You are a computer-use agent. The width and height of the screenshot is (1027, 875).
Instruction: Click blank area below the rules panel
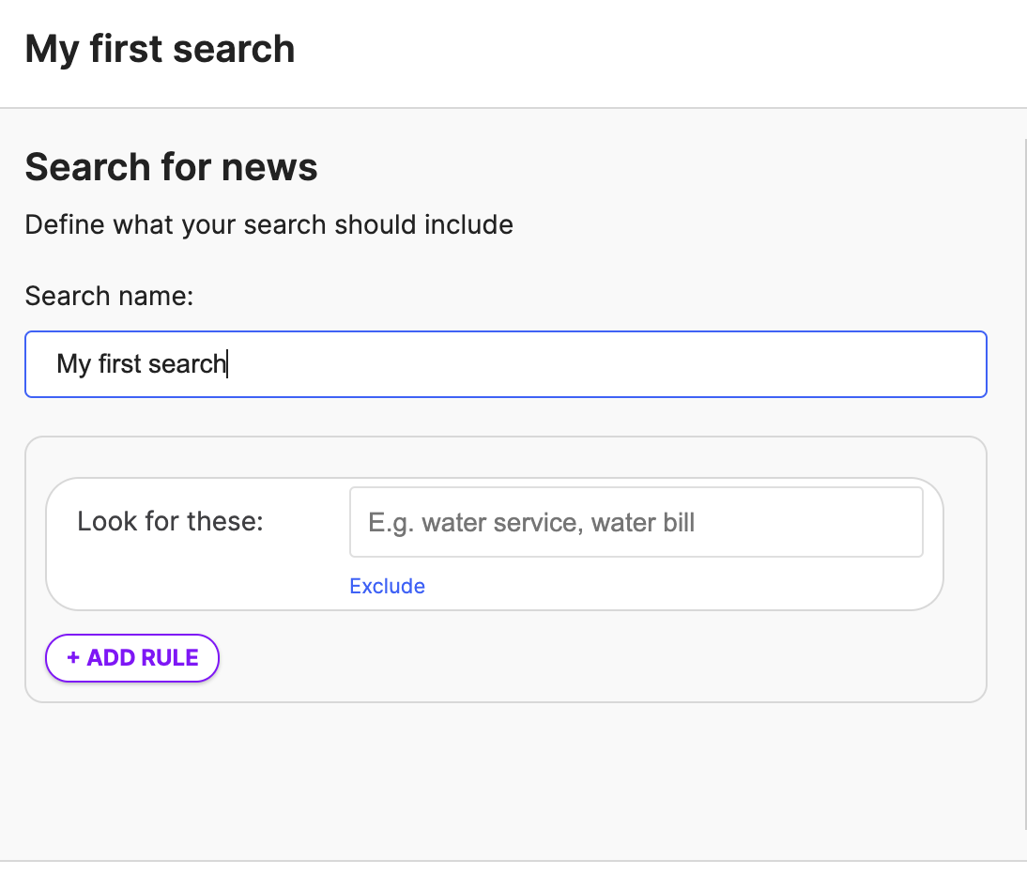click(x=506, y=779)
